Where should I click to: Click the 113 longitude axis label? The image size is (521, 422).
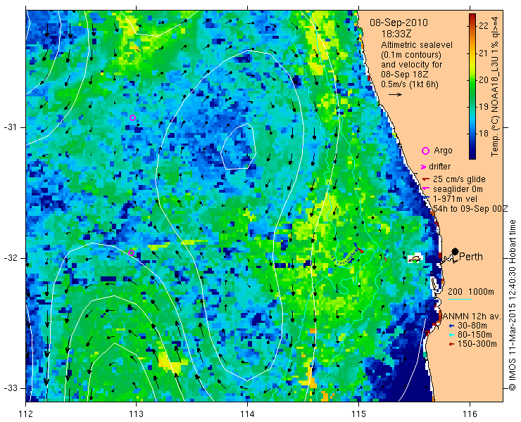136,414
